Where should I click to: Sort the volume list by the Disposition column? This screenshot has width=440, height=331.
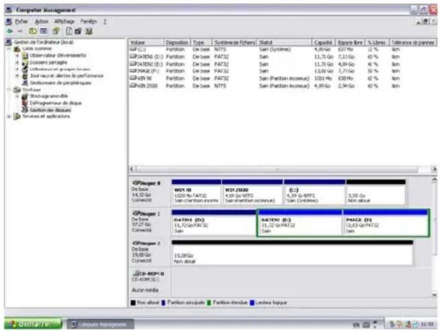pos(177,42)
